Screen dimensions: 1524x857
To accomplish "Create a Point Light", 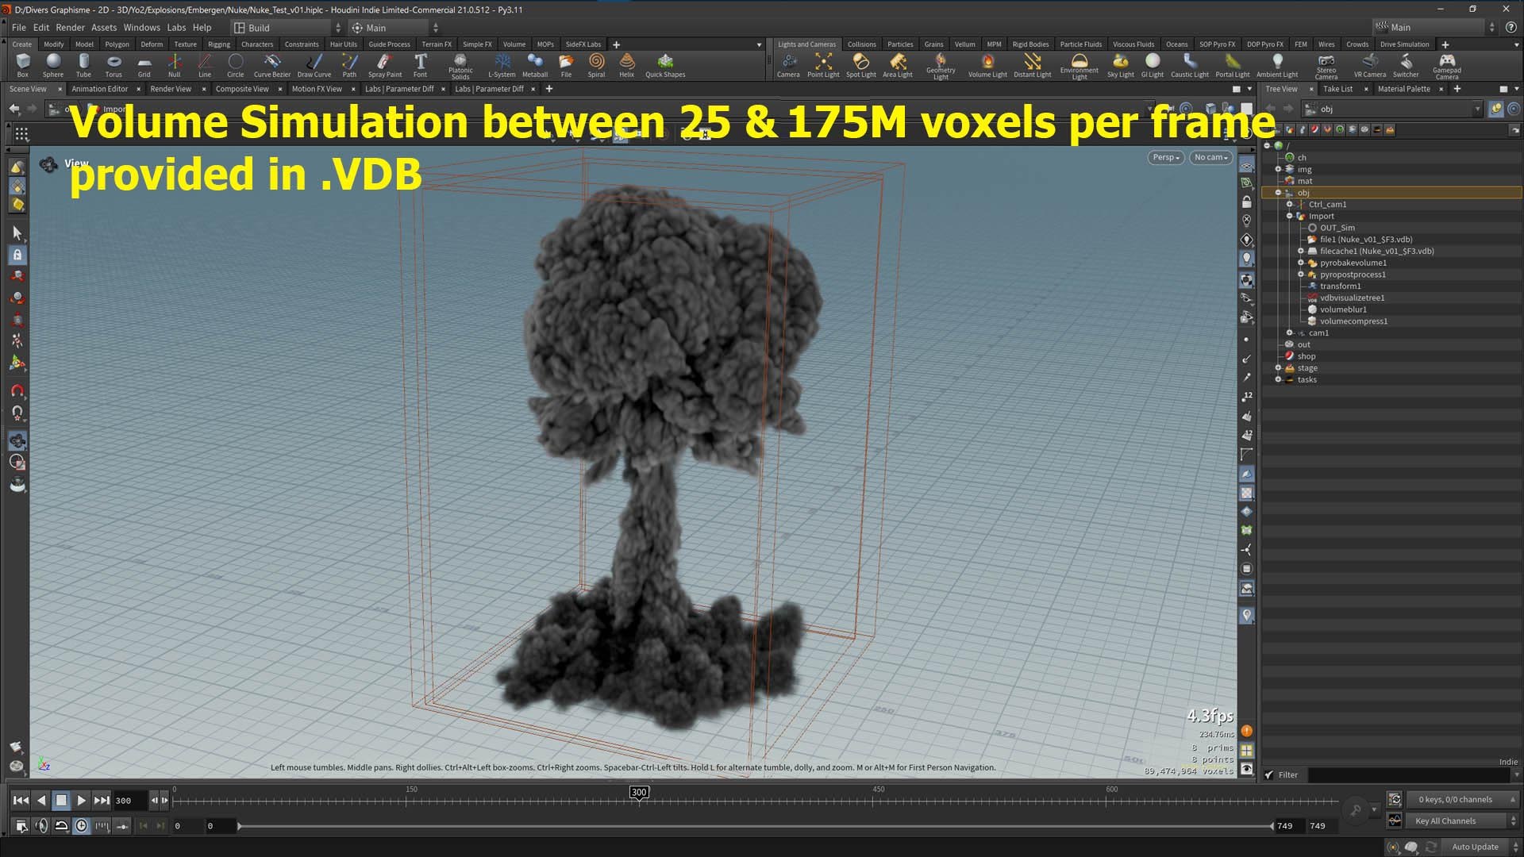I will 823,65.
